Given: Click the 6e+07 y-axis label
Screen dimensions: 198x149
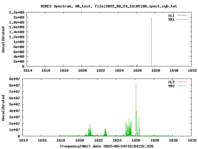Looking at the screenshot, I should [x=15, y=98].
